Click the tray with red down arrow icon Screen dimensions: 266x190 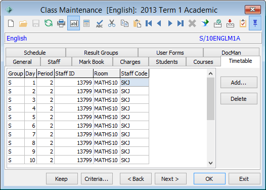coord(230,23)
